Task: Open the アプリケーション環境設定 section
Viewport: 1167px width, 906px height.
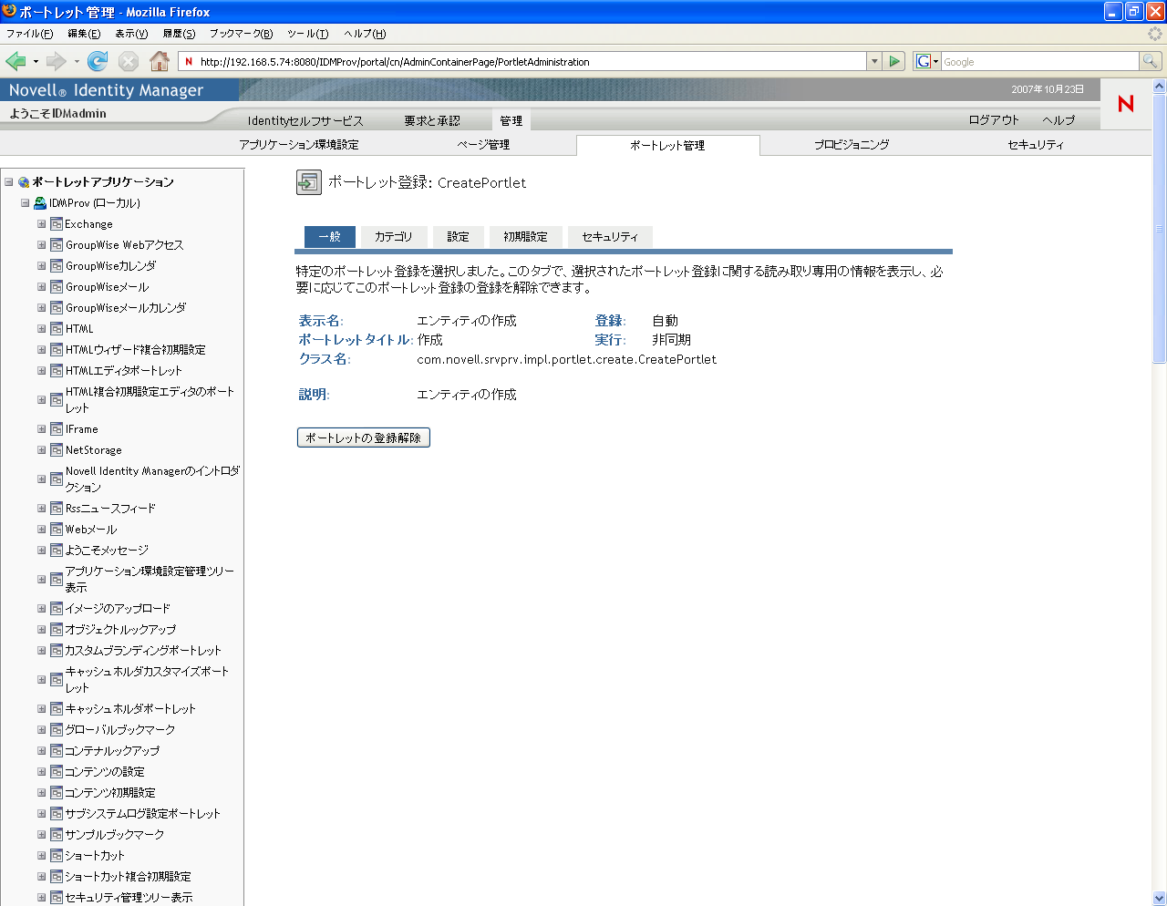Action: click(x=299, y=145)
